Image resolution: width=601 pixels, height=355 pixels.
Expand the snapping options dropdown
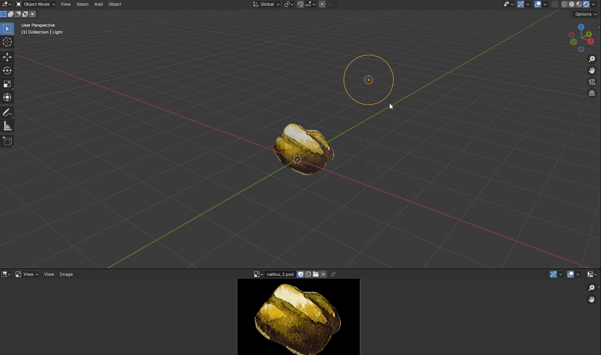coord(310,4)
